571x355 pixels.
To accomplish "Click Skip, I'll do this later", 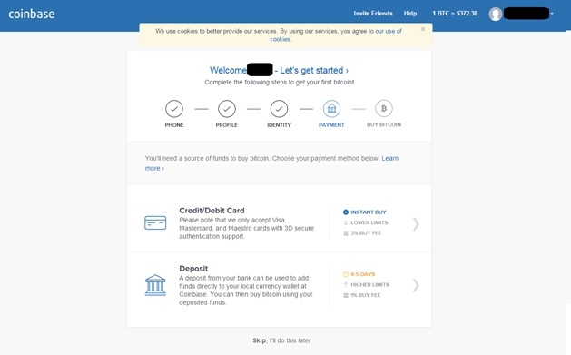I will tap(281, 340).
